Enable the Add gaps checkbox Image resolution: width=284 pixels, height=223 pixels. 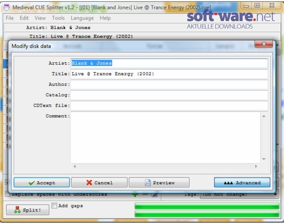[x=54, y=206]
